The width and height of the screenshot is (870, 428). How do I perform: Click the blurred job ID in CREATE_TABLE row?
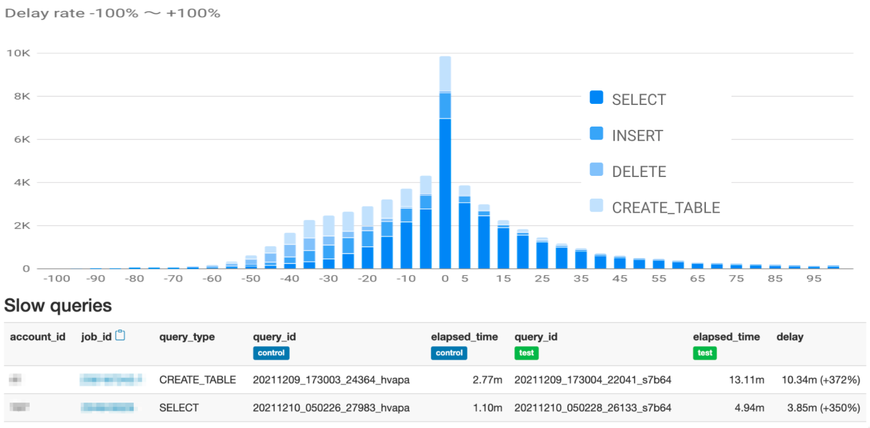pyautogui.click(x=110, y=380)
